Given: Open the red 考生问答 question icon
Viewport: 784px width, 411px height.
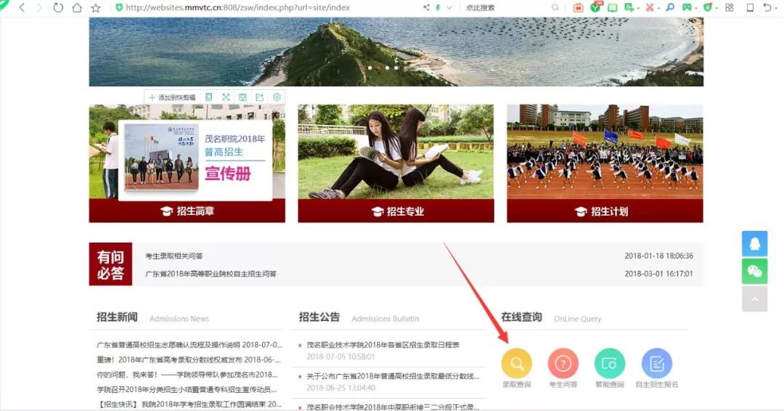Looking at the screenshot, I should click(563, 363).
